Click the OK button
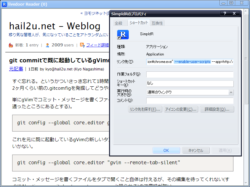 [166, 150]
